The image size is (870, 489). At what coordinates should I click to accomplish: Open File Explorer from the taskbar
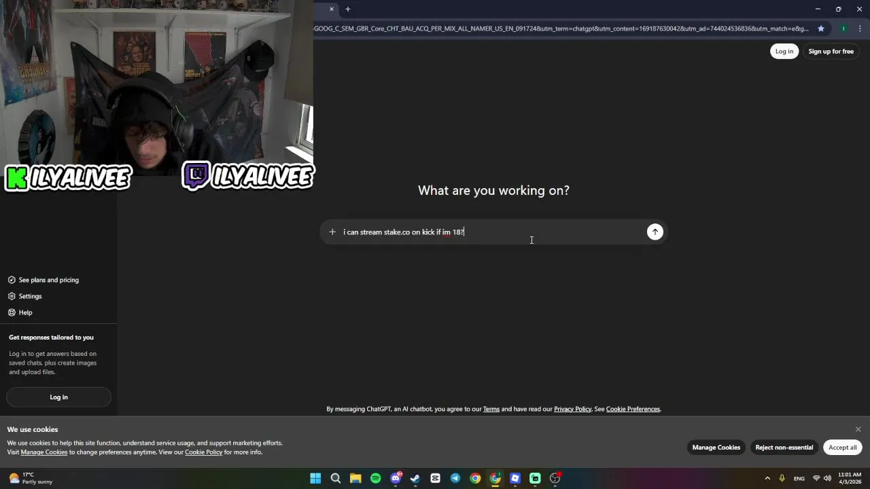[355, 478]
